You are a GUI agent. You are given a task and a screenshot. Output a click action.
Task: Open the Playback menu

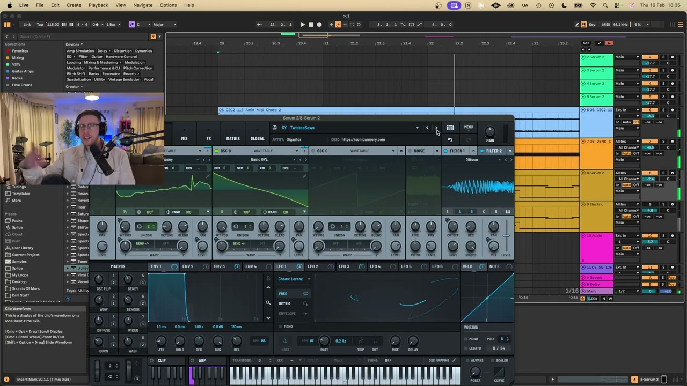click(x=98, y=5)
